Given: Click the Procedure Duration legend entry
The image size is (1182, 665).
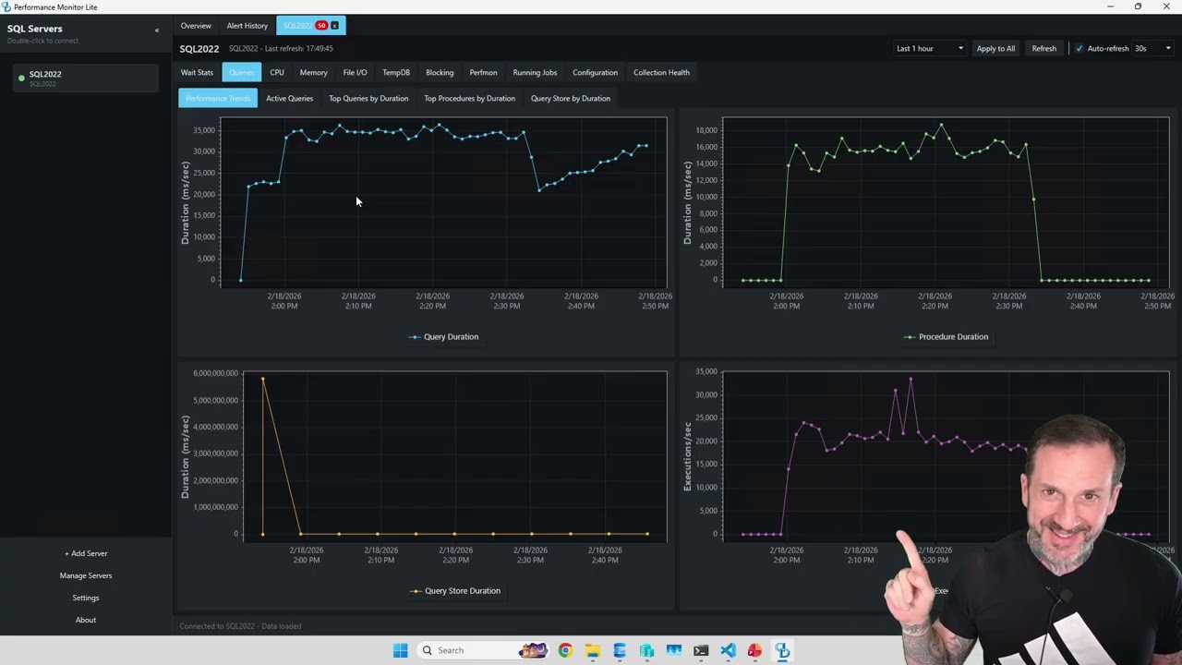Looking at the screenshot, I should pyautogui.click(x=946, y=337).
